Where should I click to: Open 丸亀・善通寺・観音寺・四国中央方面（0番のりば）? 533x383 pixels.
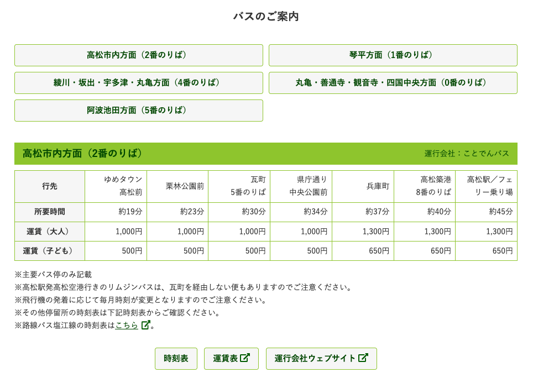pos(393,82)
